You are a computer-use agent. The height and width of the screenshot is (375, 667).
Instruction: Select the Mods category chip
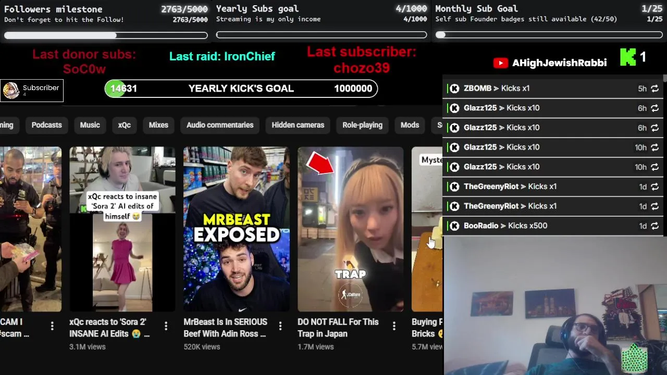tap(410, 125)
